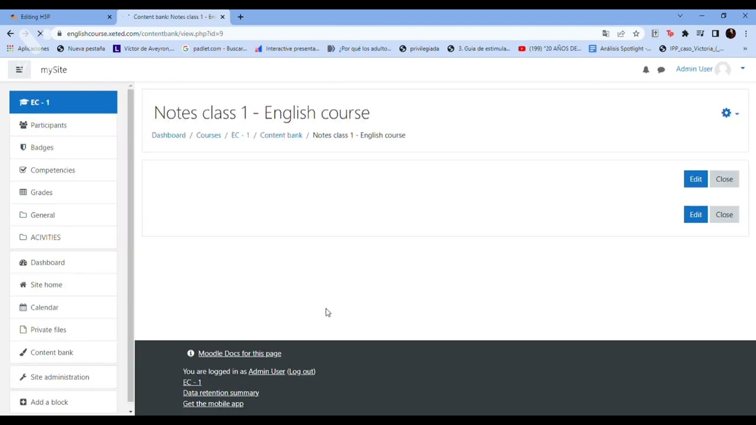Stop loading the page
This screenshot has height=425, width=756.
(x=40, y=34)
